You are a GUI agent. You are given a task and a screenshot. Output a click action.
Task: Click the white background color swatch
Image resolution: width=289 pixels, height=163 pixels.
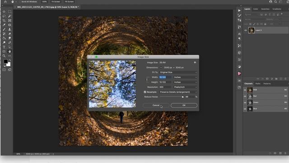click(x=9, y=65)
